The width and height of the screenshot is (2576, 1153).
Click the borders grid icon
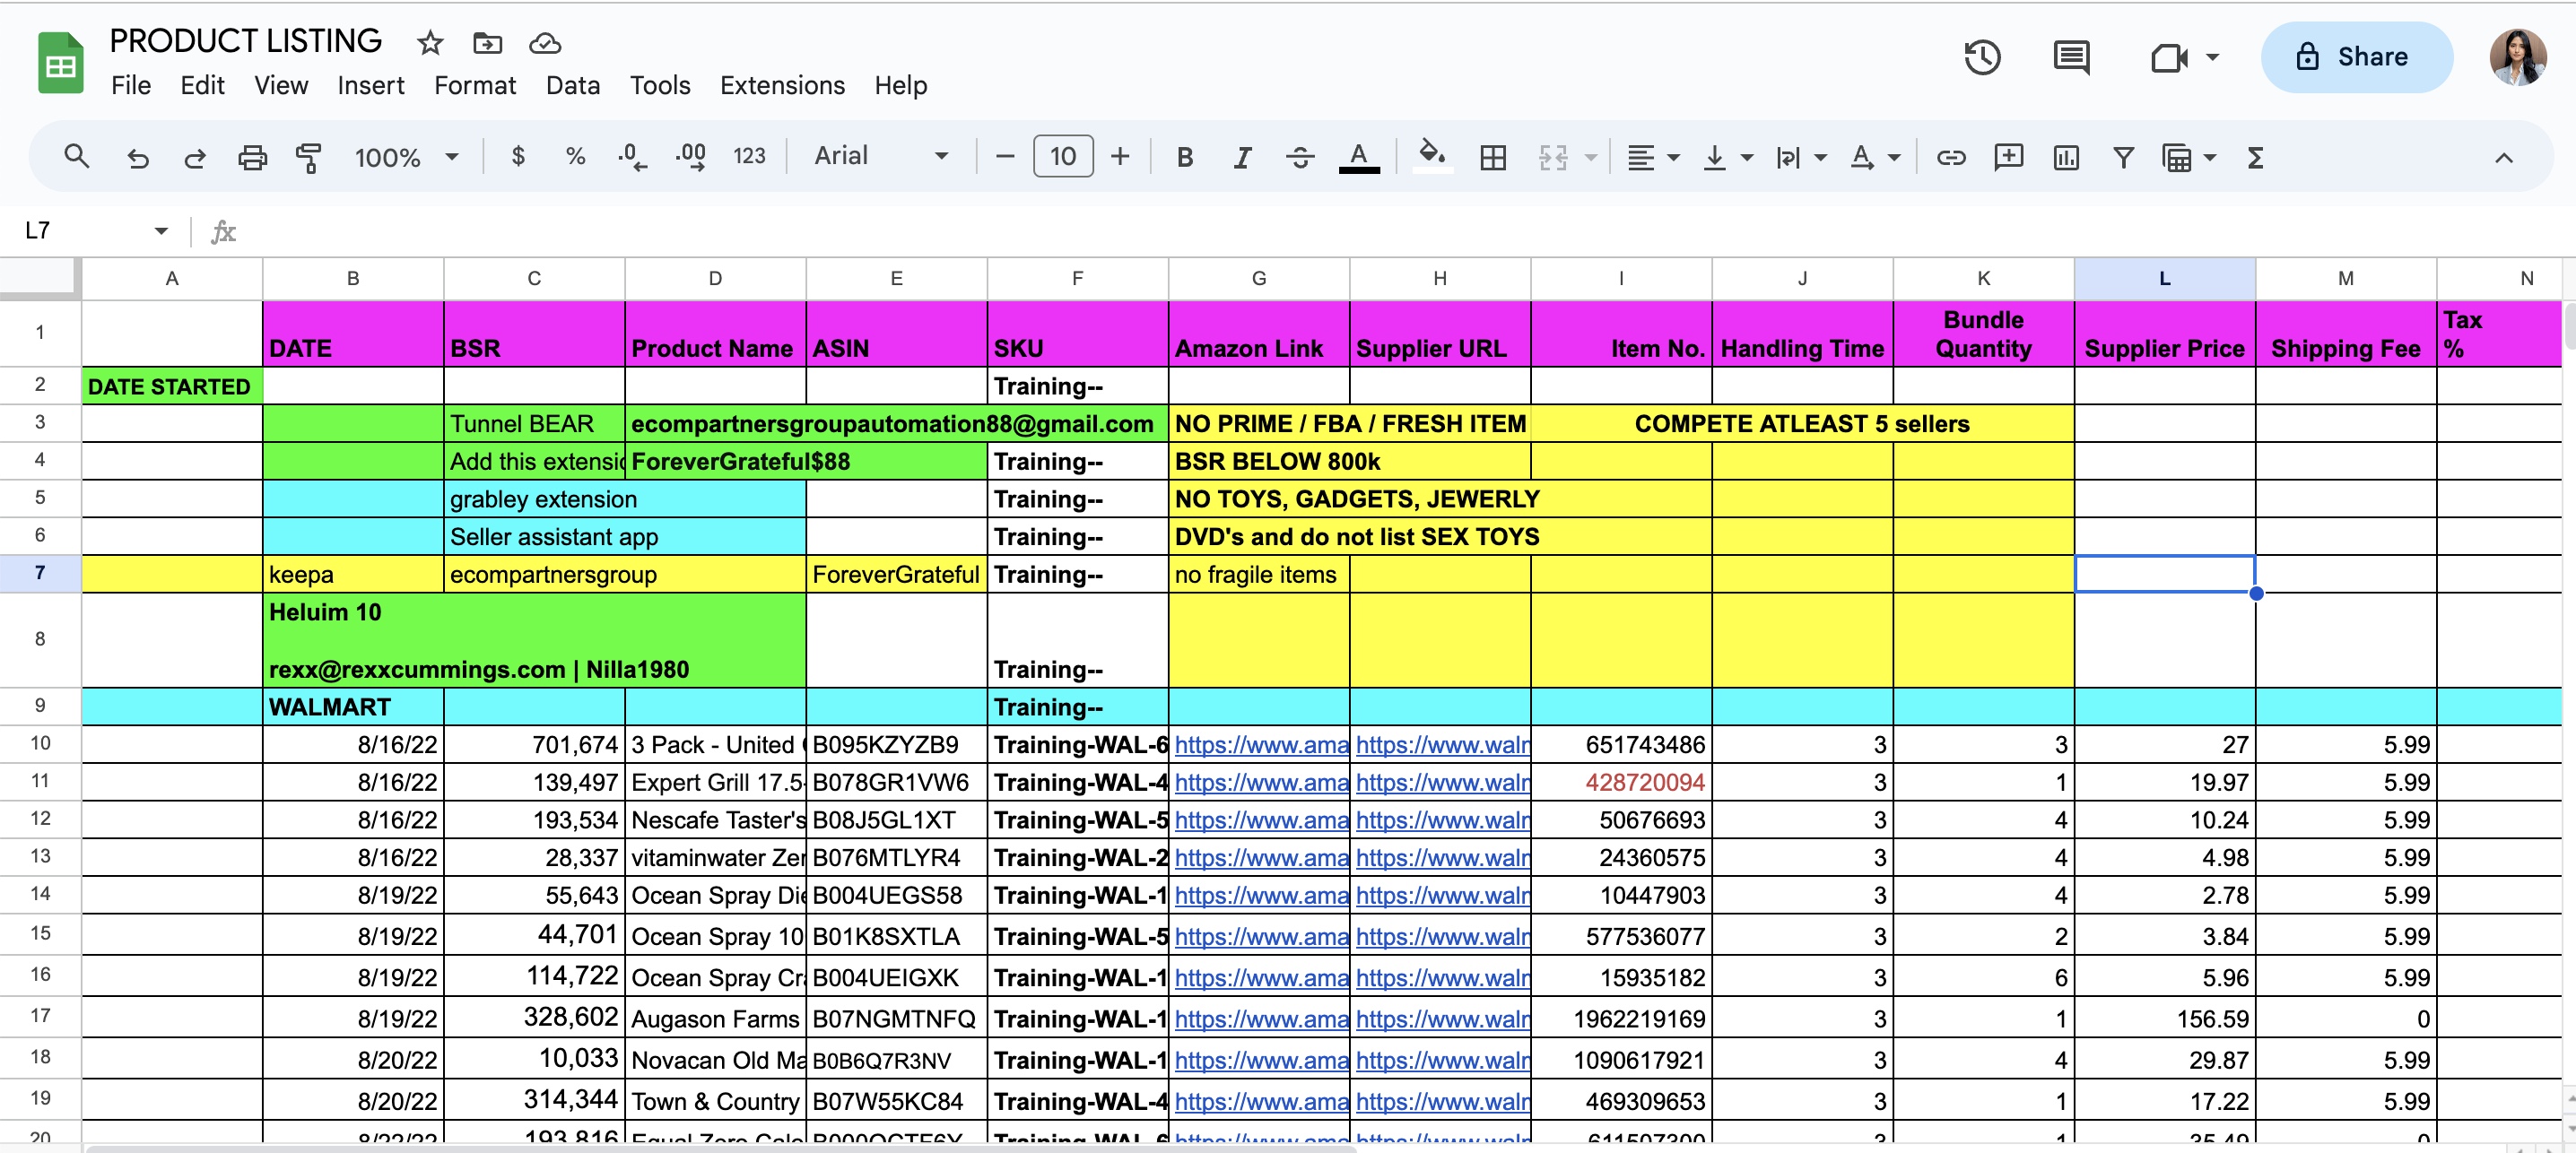(x=1492, y=157)
